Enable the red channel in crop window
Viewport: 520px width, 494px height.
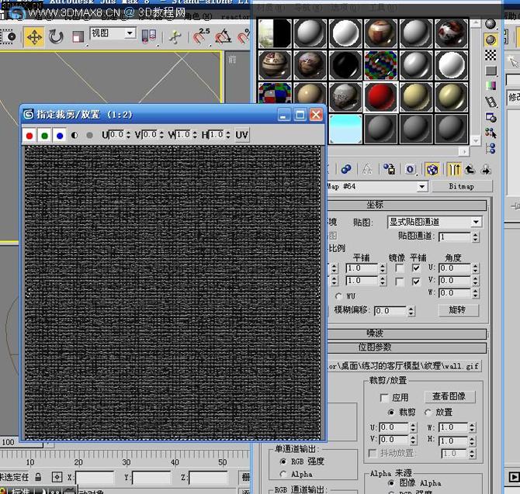tap(29, 136)
